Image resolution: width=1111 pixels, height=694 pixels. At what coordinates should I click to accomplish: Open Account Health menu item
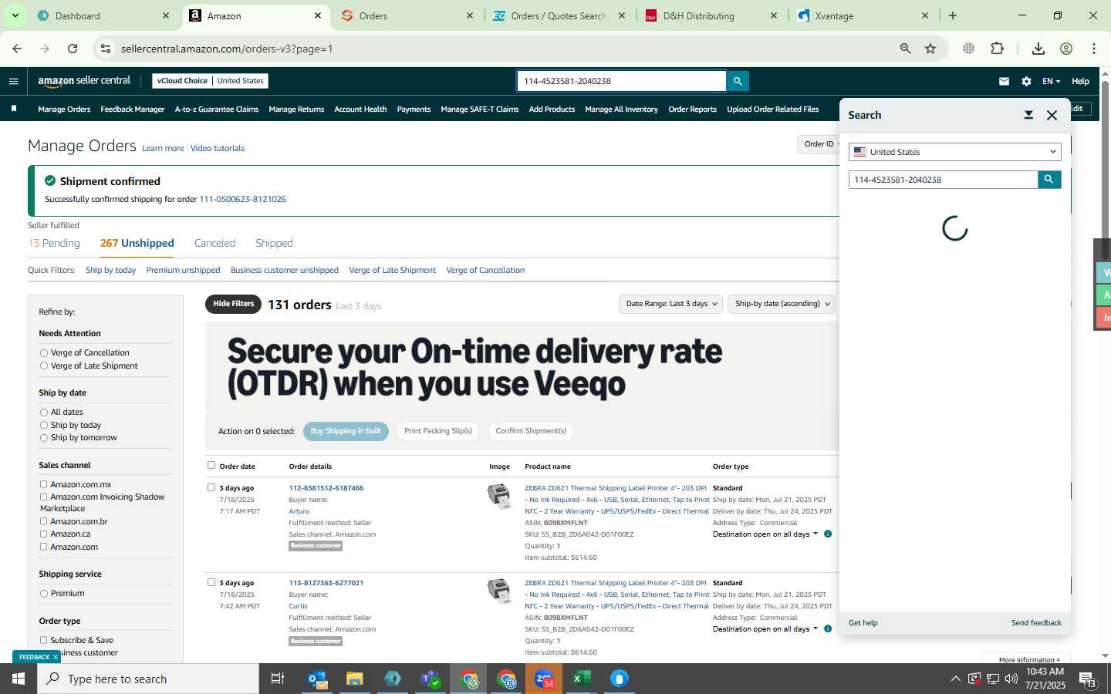tap(360, 109)
